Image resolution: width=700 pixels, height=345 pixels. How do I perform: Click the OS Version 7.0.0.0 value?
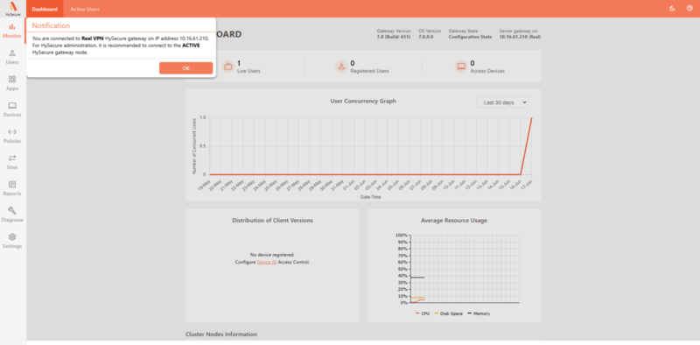click(425, 37)
